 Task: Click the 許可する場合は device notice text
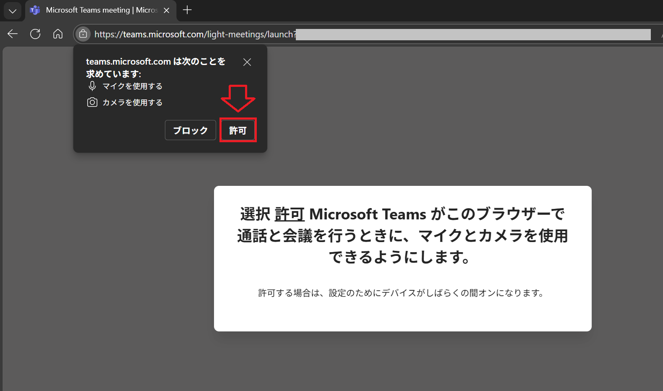click(x=402, y=293)
